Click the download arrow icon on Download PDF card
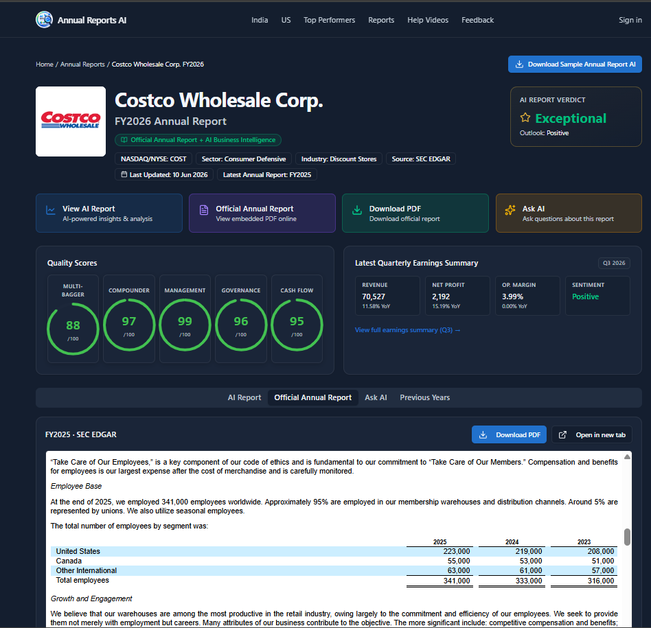Image resolution: width=651 pixels, height=628 pixels. click(x=357, y=210)
